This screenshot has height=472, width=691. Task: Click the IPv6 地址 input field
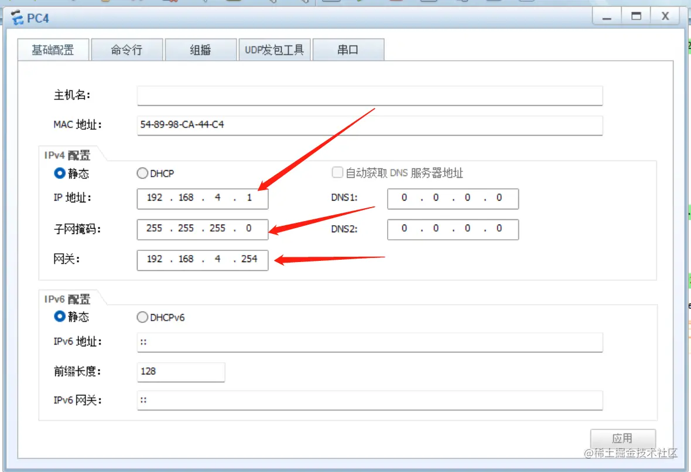pyautogui.click(x=369, y=342)
